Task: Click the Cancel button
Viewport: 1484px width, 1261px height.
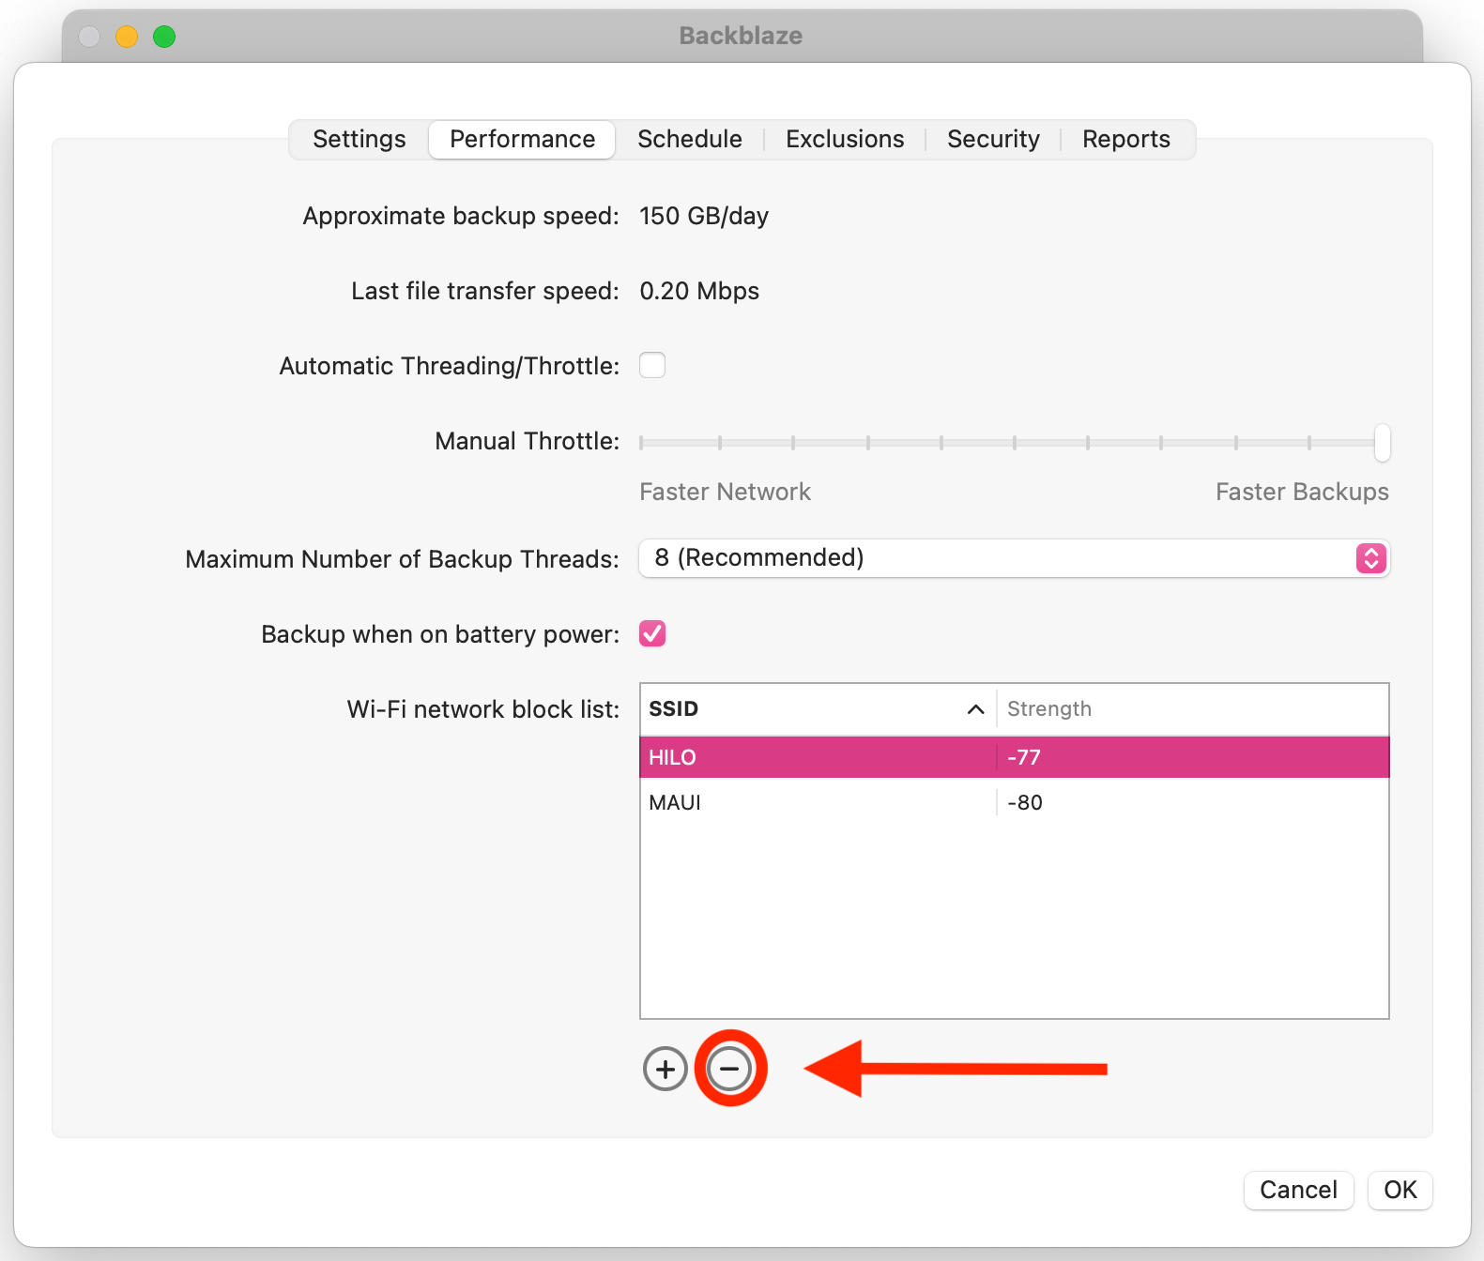Action: 1298,1190
